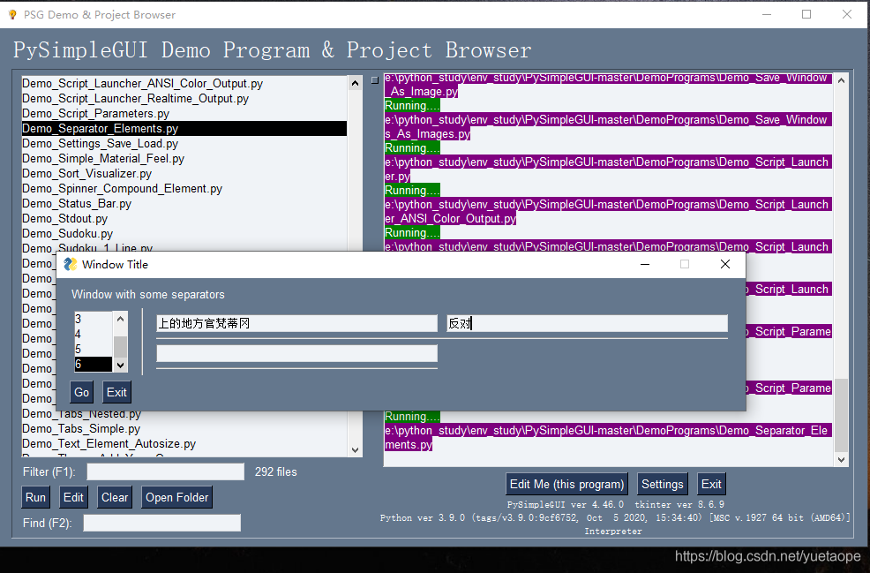
Task: Click the Python ver 3.9.0 info text
Action: point(615,518)
